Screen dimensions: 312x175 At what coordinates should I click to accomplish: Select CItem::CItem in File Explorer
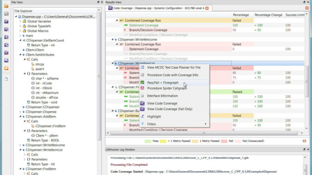(x=35, y=50)
